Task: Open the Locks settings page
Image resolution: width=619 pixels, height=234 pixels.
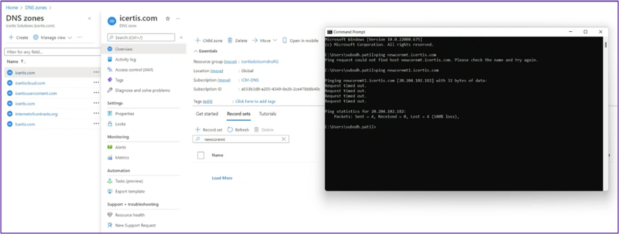Action: click(x=120, y=124)
